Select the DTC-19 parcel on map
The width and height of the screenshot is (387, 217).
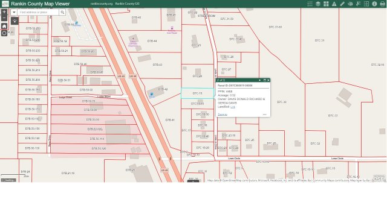point(197,93)
